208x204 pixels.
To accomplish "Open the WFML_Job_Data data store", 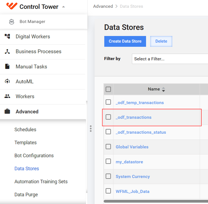I will 132,191.
